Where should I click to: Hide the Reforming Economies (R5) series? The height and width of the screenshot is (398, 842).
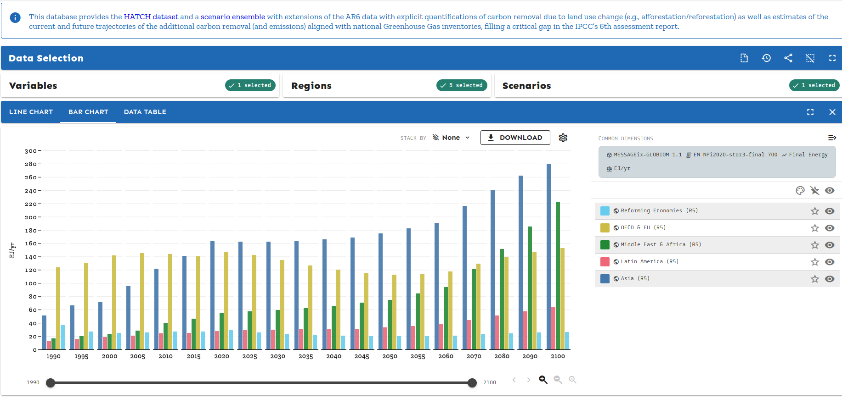point(829,211)
